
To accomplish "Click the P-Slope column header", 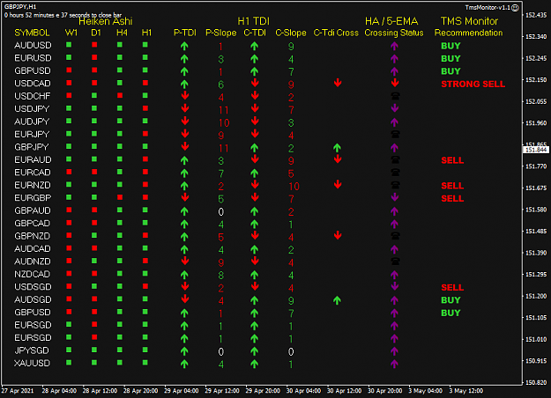I will click(x=220, y=33).
